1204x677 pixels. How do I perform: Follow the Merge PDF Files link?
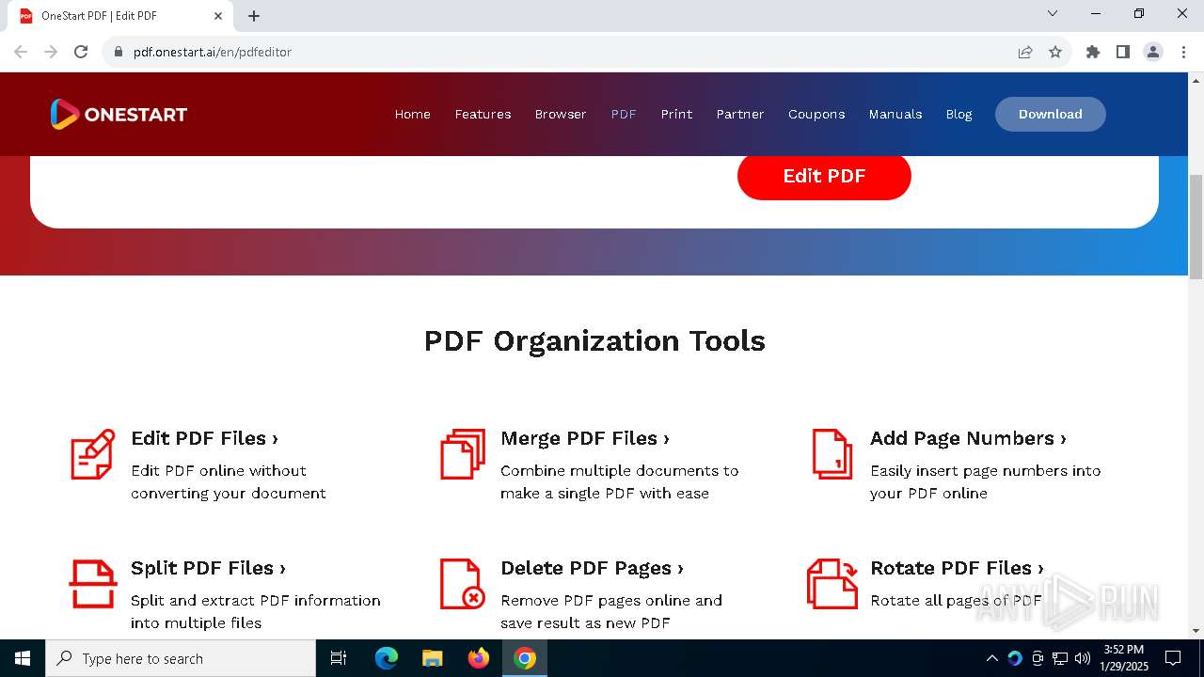[x=585, y=438]
